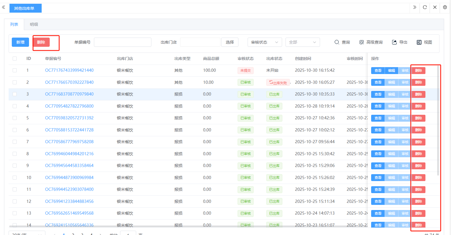Viewport: 451px width, 235px height.
Task: Click the refresh icon in top bar
Action: click(425, 7)
